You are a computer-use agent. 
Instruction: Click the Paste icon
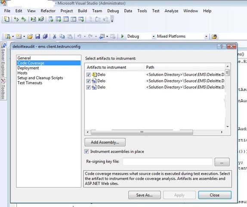point(70,37)
